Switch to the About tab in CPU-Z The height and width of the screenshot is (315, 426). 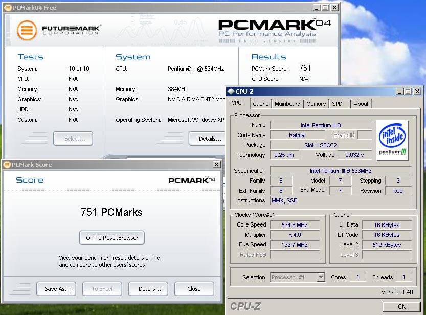pos(361,104)
